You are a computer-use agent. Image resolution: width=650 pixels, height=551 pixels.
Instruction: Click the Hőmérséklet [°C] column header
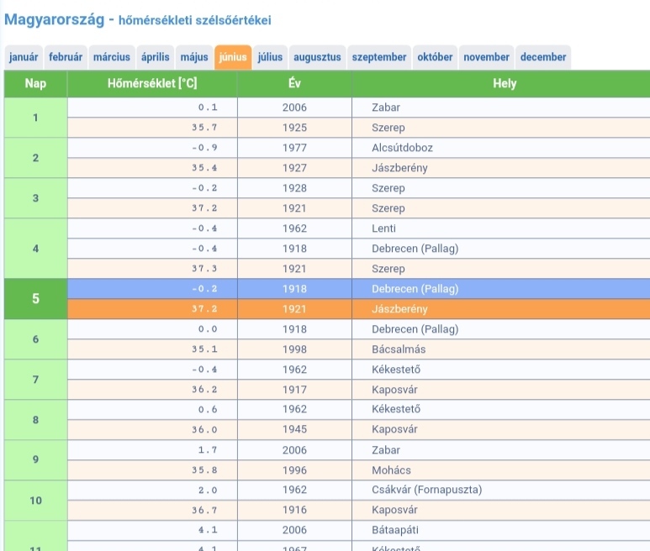(x=152, y=84)
